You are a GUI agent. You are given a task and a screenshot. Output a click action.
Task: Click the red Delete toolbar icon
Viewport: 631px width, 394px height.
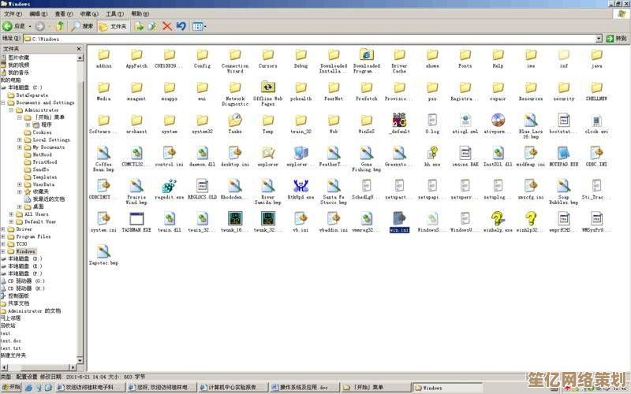166,26
